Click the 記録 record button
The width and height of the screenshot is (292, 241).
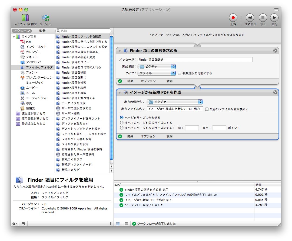tap(233, 18)
